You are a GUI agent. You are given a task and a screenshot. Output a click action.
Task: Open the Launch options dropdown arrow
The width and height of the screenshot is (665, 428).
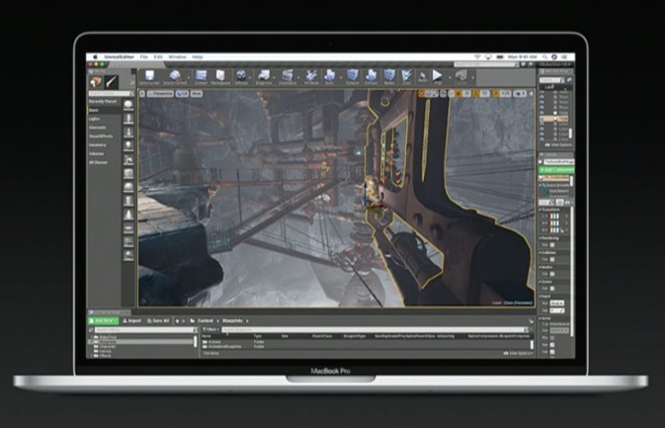(472, 78)
